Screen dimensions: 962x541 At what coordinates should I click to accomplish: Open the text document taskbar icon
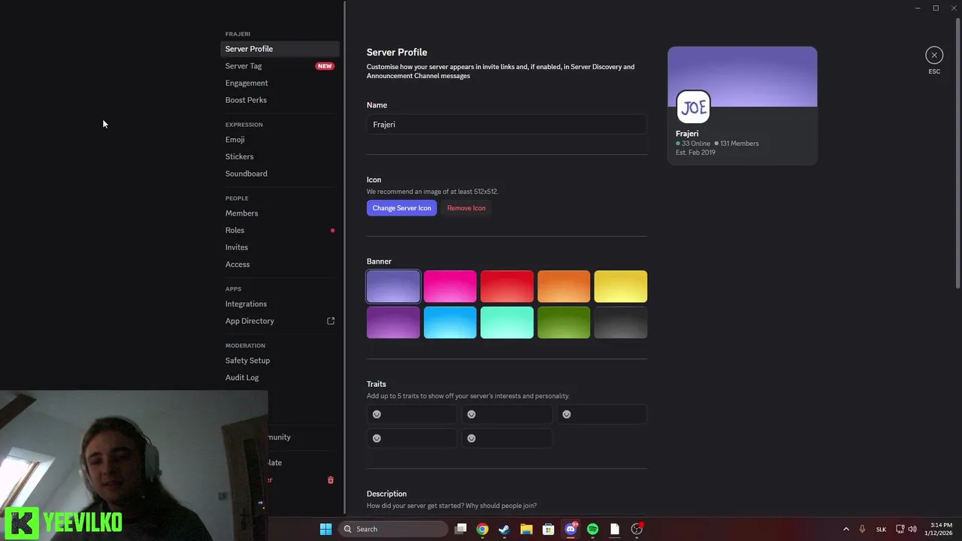[x=615, y=529]
